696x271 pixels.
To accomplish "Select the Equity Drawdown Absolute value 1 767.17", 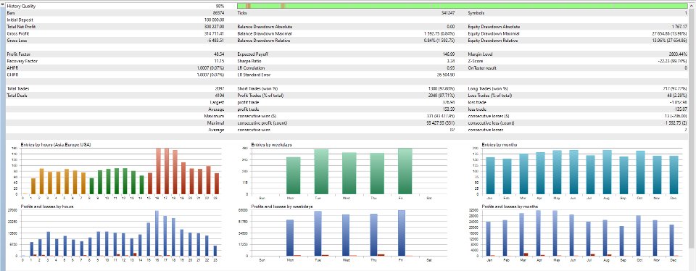I will point(679,27).
